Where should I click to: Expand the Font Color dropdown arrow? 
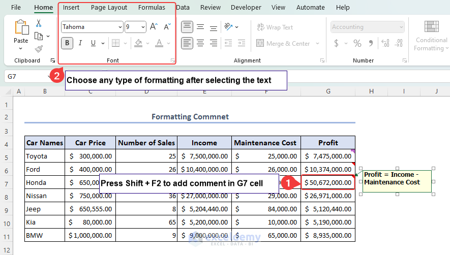pos(168,44)
